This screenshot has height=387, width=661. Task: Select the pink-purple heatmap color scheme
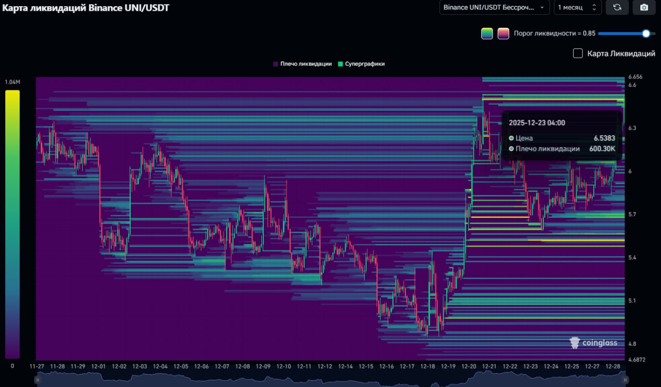pos(503,34)
